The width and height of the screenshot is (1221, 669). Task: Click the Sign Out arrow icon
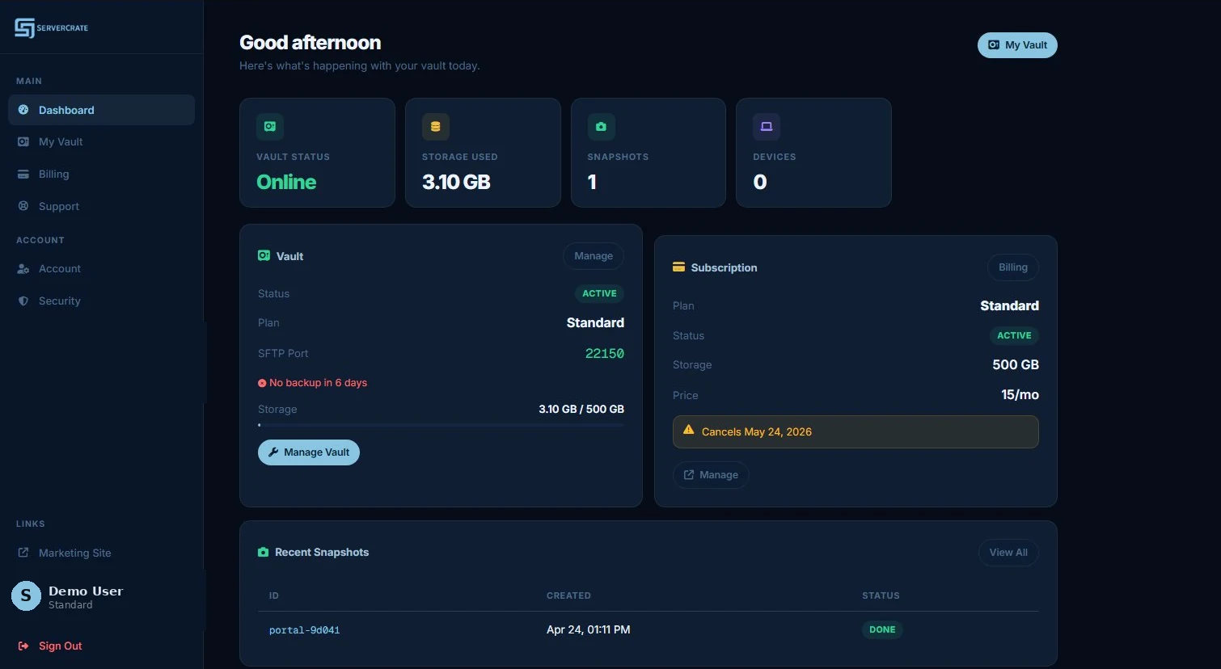(x=23, y=646)
